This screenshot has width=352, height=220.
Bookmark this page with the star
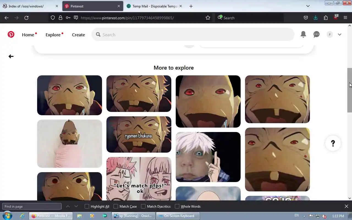click(x=208, y=18)
